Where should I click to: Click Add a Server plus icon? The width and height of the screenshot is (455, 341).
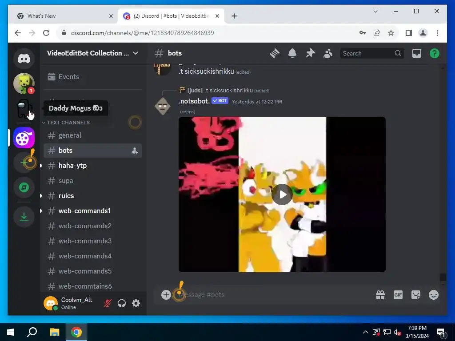(24, 163)
